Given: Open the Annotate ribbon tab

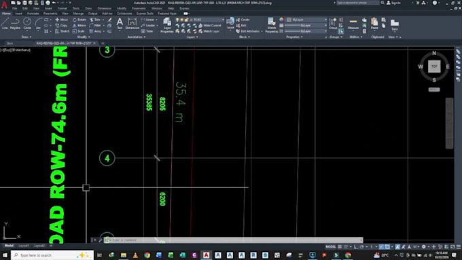Looking at the screenshot, I should (33, 14).
